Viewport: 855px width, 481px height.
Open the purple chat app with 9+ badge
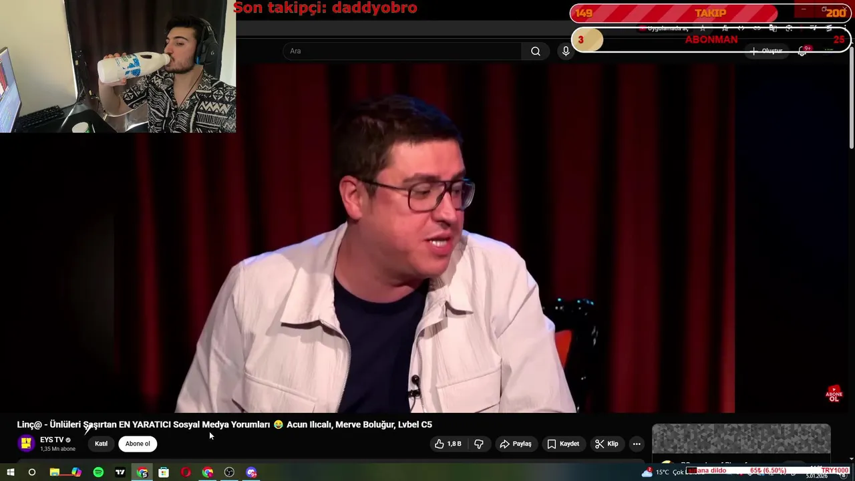click(x=251, y=472)
